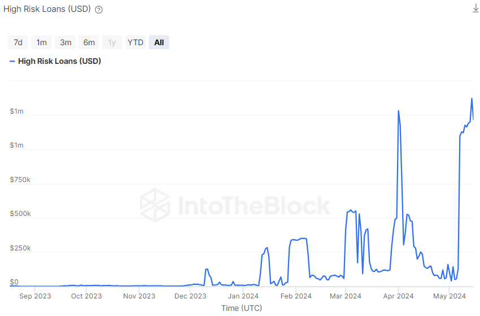Click the Jan 2024 x-axis label
The height and width of the screenshot is (316, 480).
pos(243,296)
